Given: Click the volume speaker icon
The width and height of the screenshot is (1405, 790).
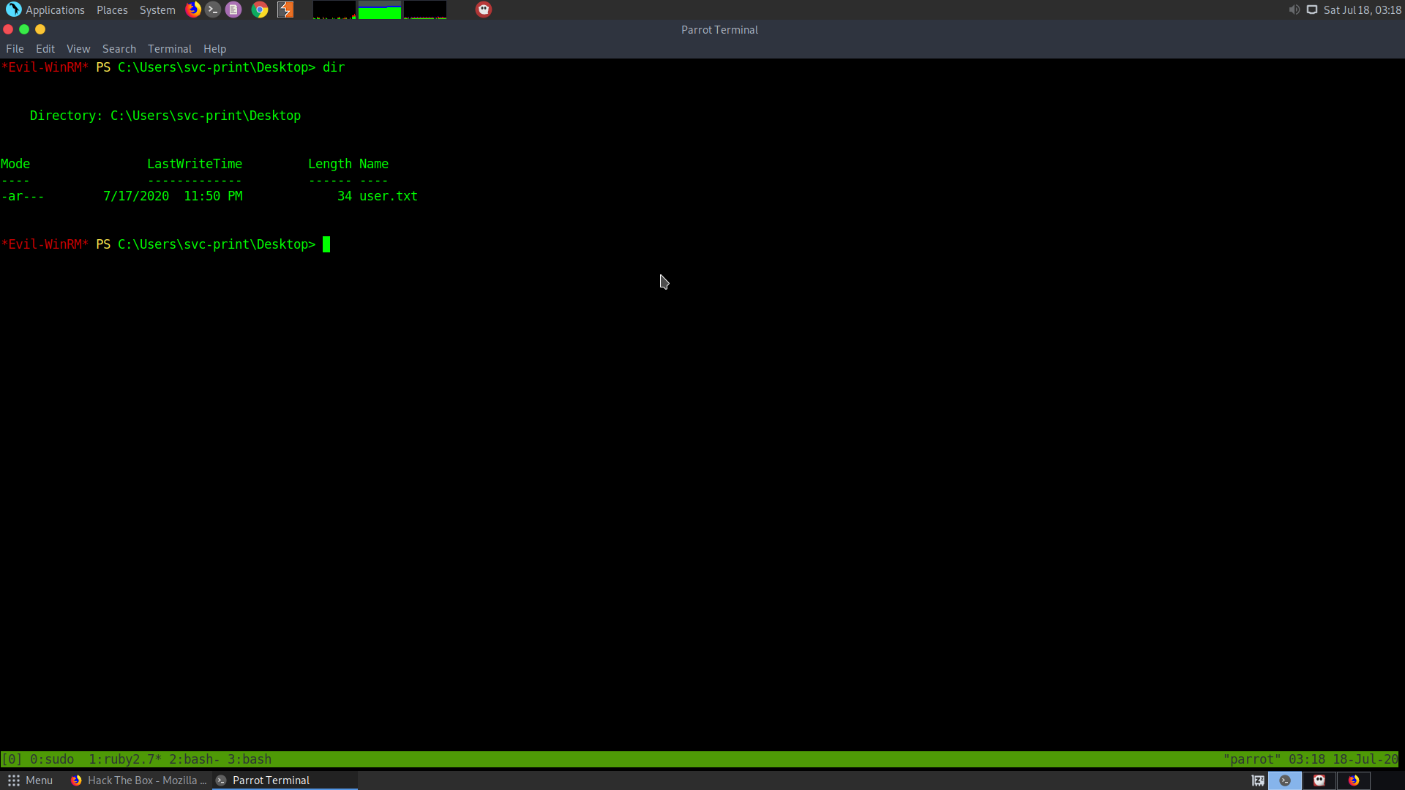Looking at the screenshot, I should [1294, 10].
